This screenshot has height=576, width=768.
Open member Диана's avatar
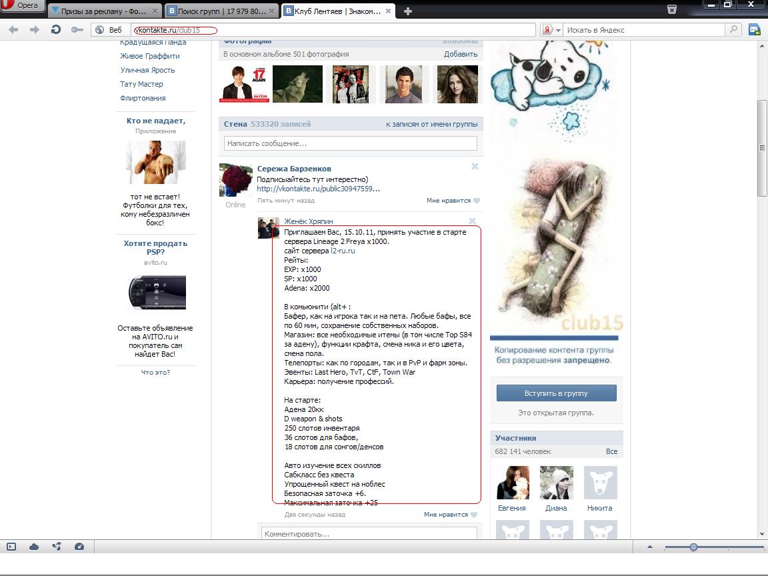pos(557,483)
